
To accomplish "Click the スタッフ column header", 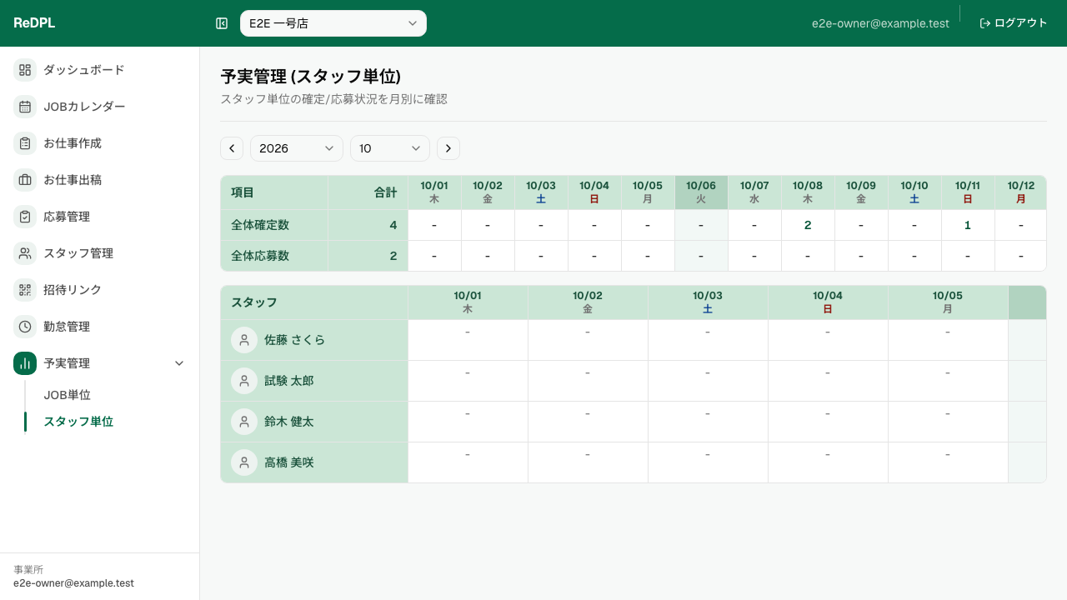I will tap(314, 302).
